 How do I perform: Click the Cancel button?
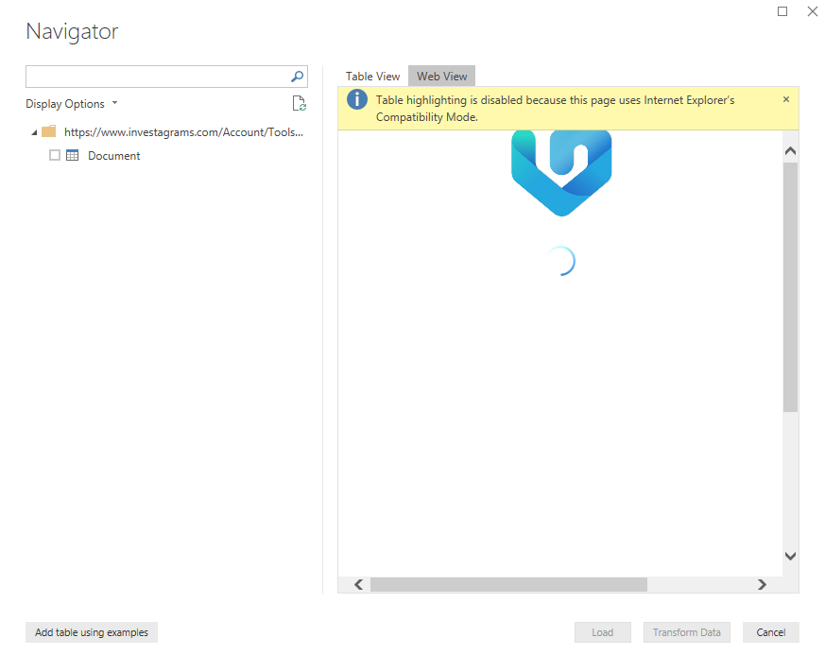click(x=771, y=632)
